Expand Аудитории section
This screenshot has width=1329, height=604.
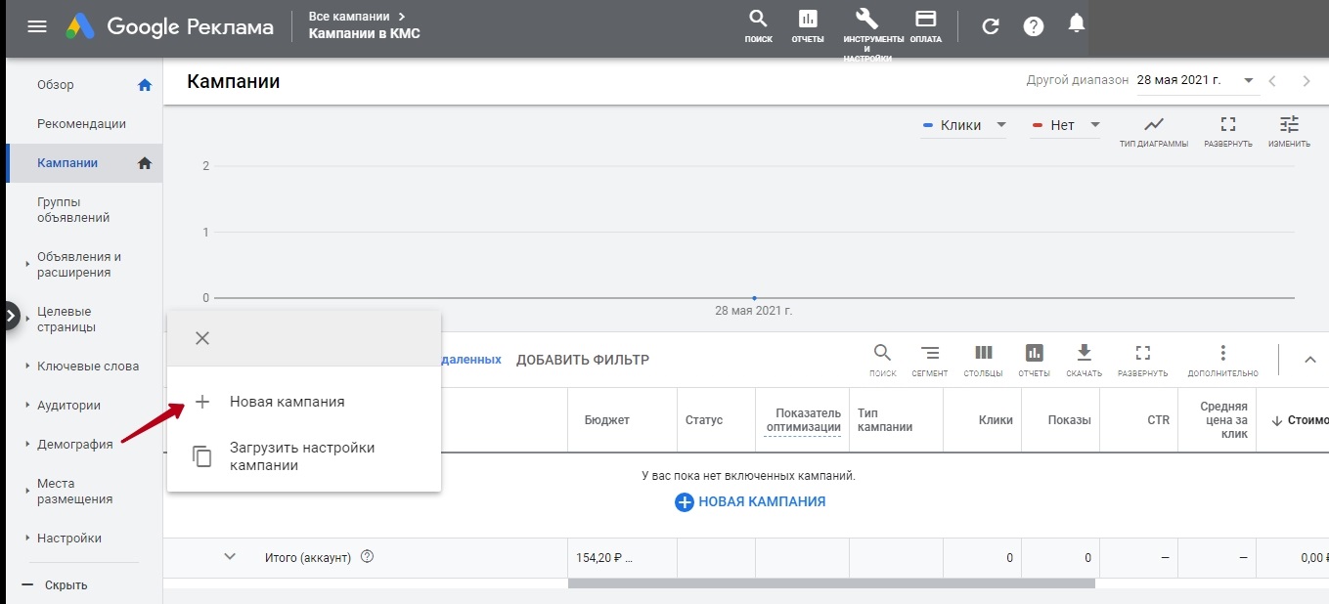(x=27, y=406)
